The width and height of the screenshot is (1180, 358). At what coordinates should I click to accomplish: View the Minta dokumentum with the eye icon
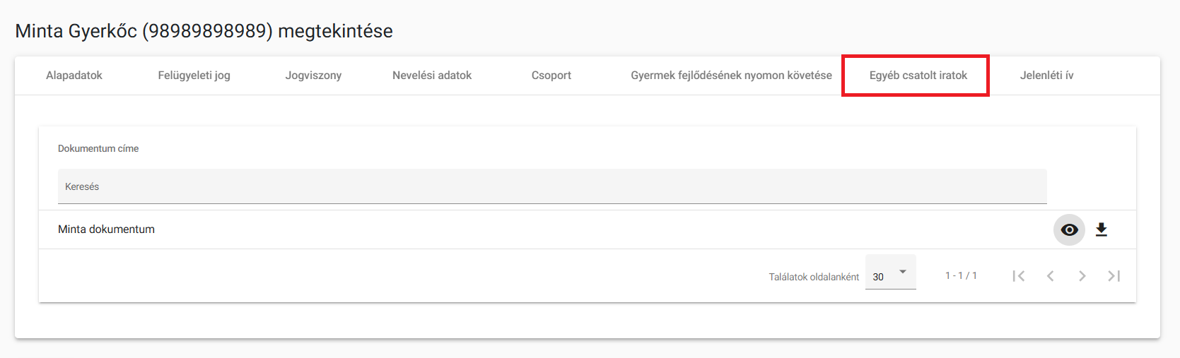click(x=1069, y=229)
